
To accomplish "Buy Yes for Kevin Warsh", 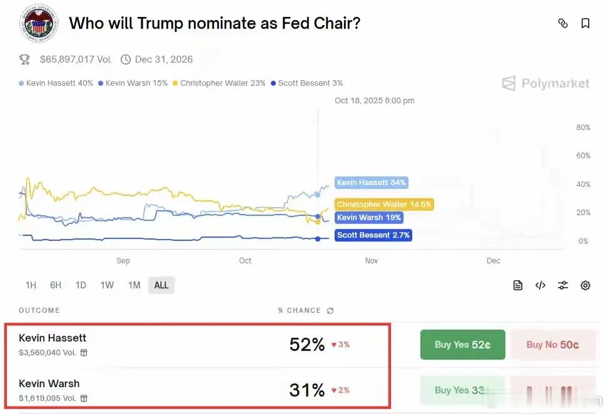I will [462, 390].
